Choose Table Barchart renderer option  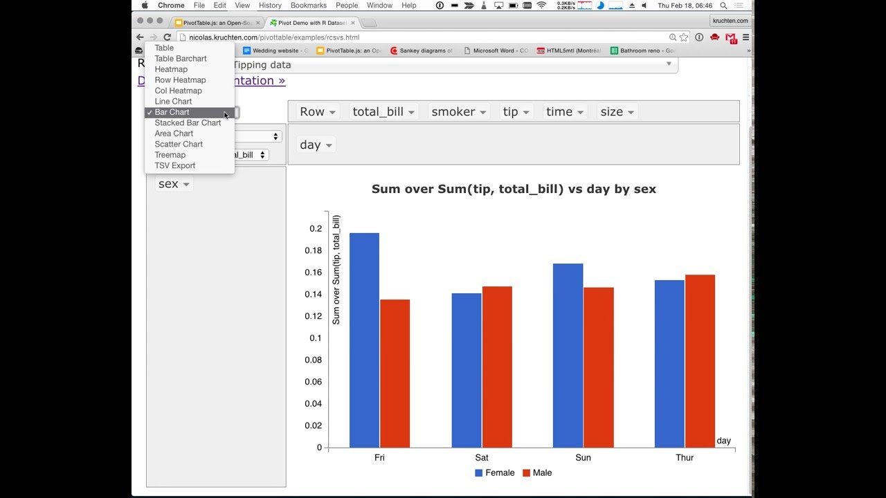point(189,59)
